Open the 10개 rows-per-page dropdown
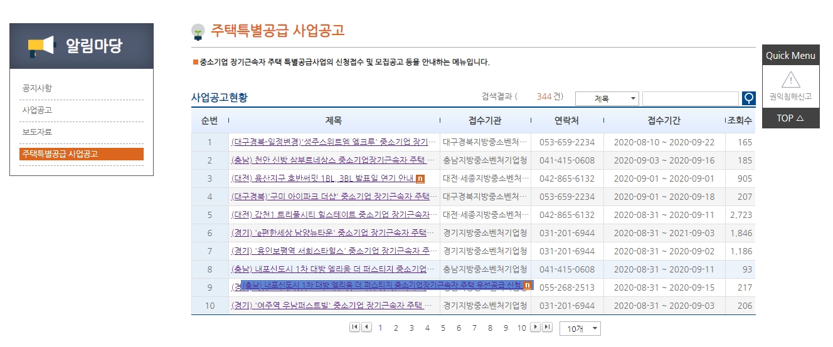 pos(580,328)
